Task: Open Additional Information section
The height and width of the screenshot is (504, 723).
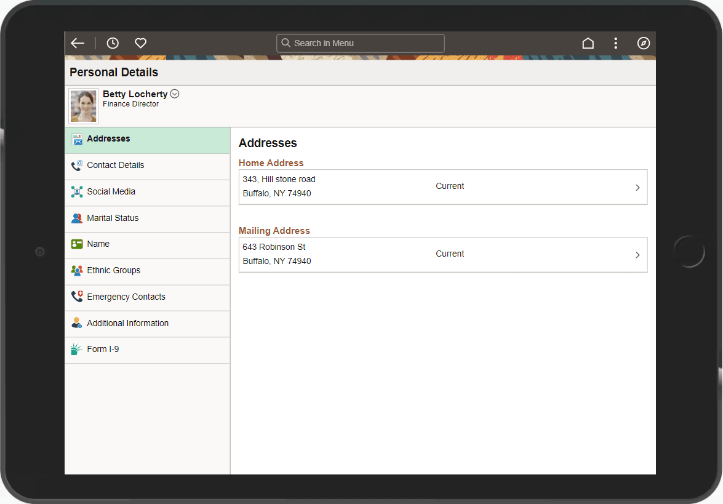Action: click(148, 324)
